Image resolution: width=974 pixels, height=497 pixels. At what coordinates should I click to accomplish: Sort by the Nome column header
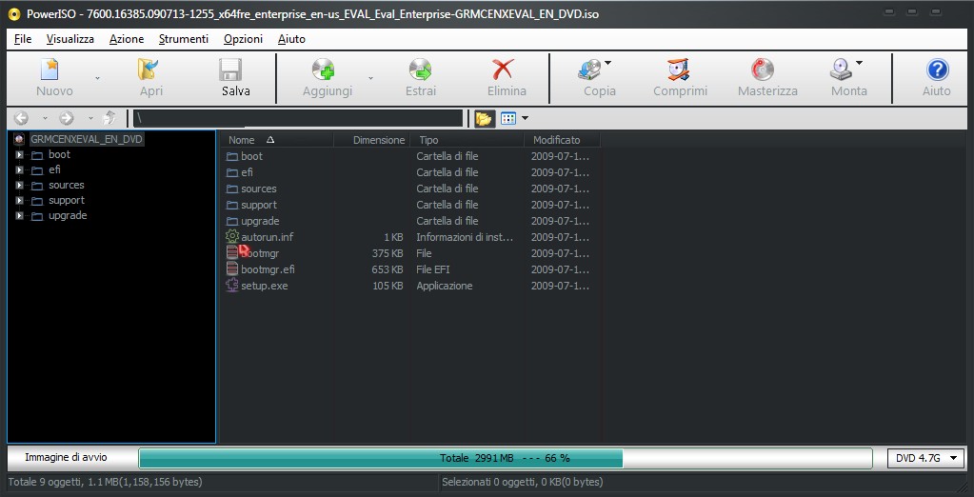click(278, 140)
